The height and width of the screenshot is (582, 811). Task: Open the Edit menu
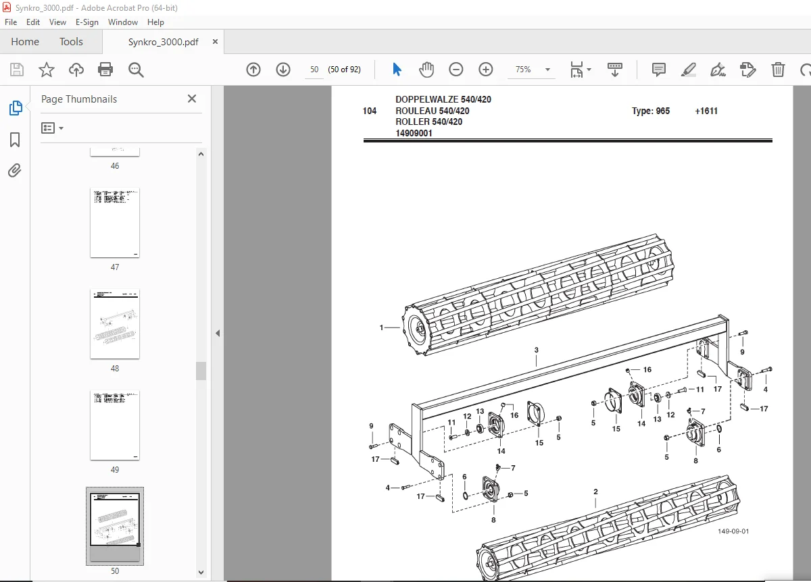coord(33,22)
